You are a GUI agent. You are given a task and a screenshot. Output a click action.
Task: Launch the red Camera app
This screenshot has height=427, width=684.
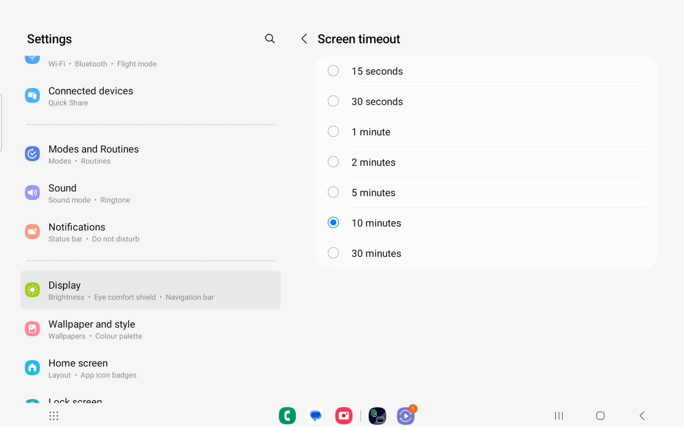pyautogui.click(x=344, y=415)
